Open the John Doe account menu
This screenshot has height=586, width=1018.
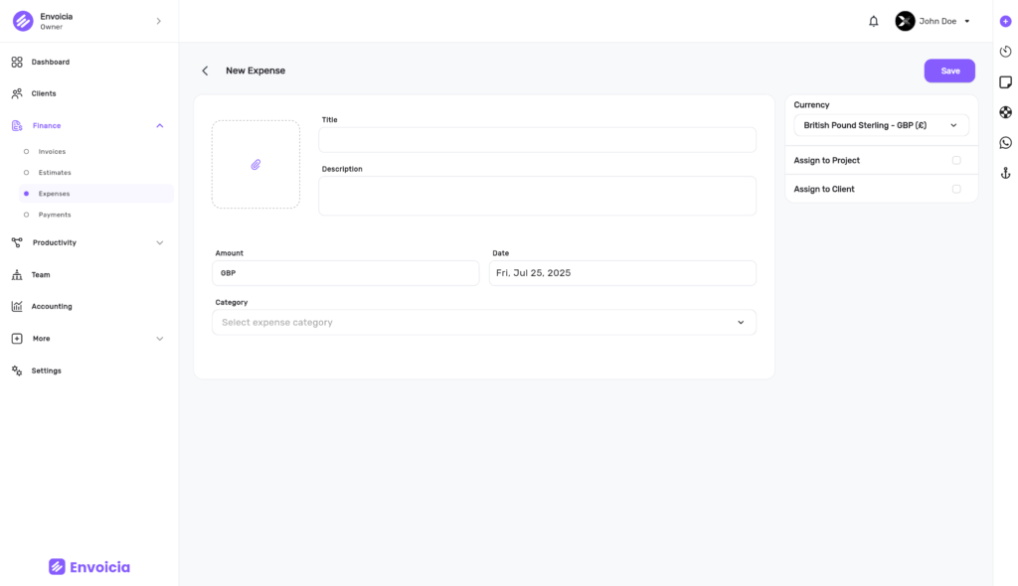click(933, 22)
